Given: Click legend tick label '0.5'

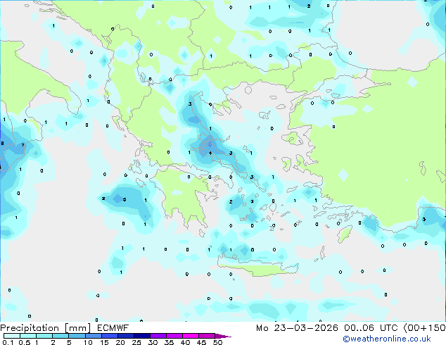Looking at the screenshot, I should [x=24, y=342].
